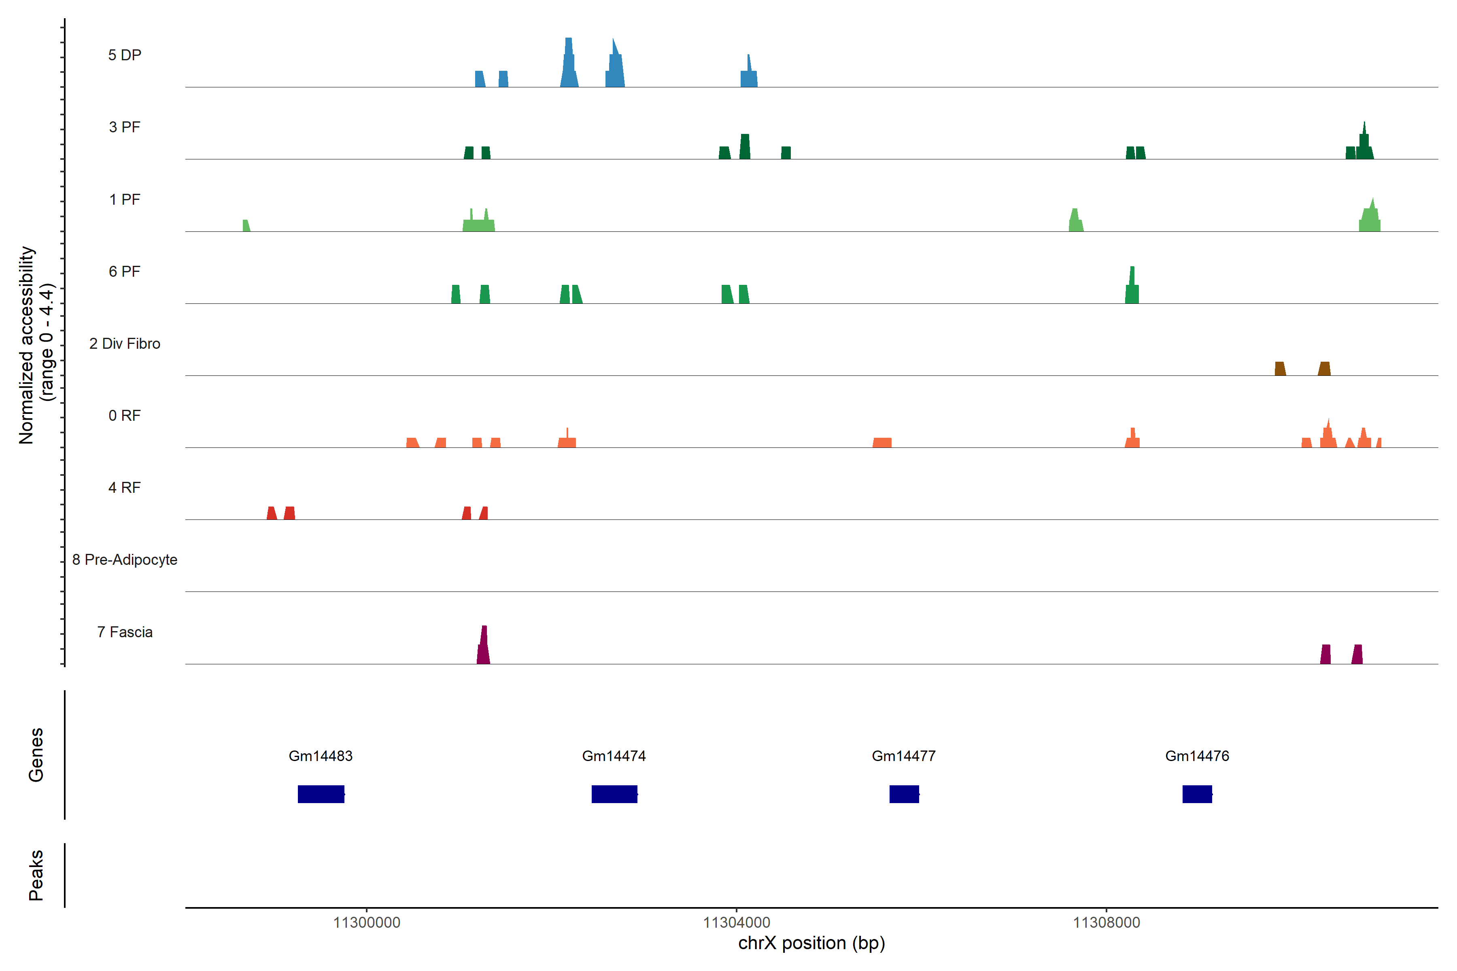Click the 7 Fascia track label
Image resolution: width=1457 pixels, height=971 pixels.
[x=125, y=632]
